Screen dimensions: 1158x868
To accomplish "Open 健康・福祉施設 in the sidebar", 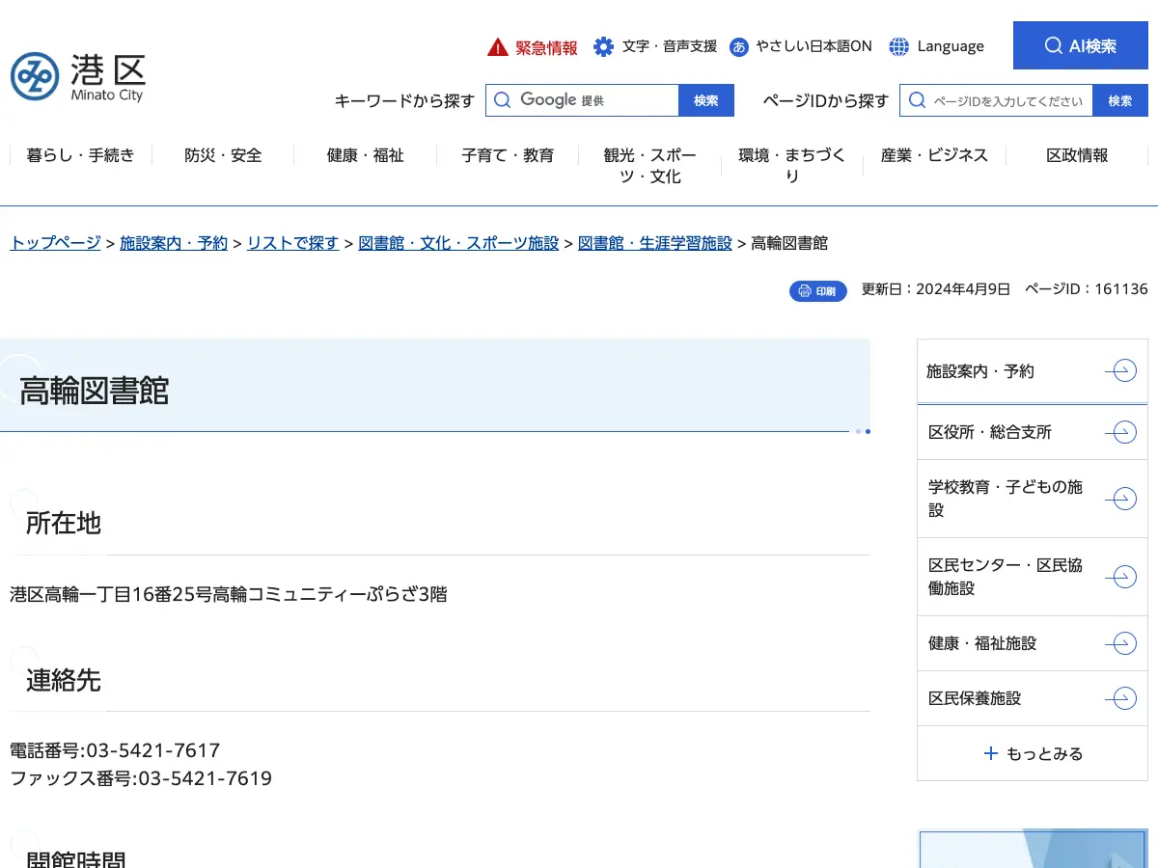I will (1032, 643).
